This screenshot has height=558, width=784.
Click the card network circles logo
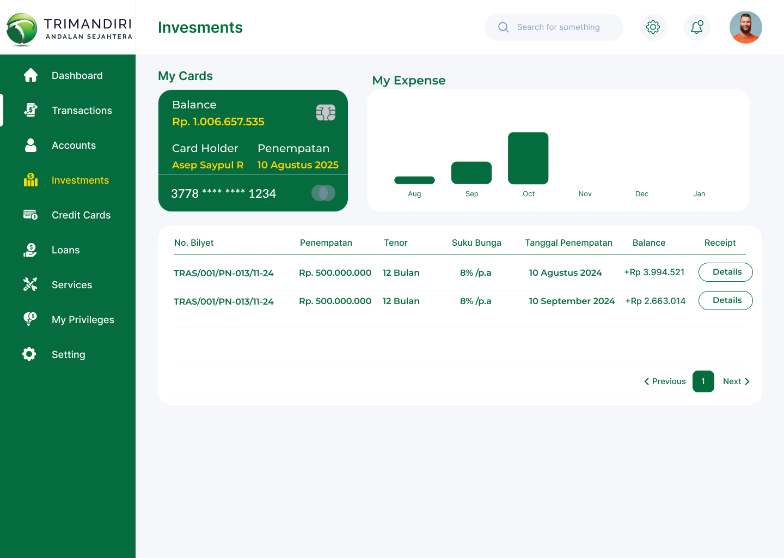(x=323, y=193)
